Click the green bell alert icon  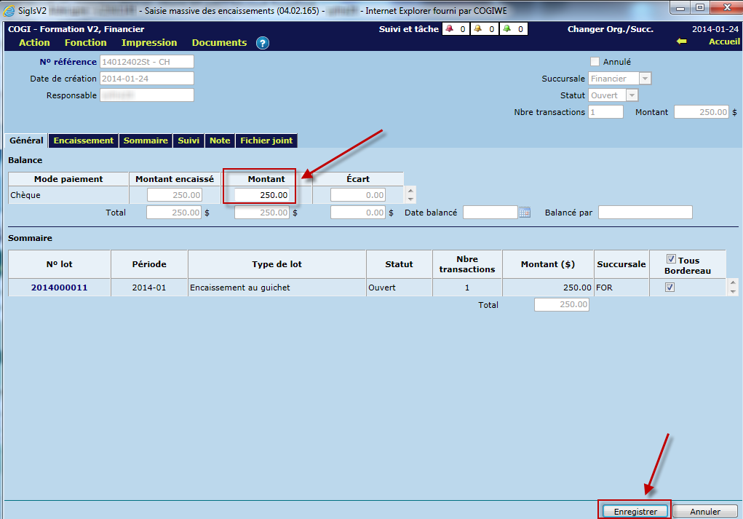(x=506, y=29)
